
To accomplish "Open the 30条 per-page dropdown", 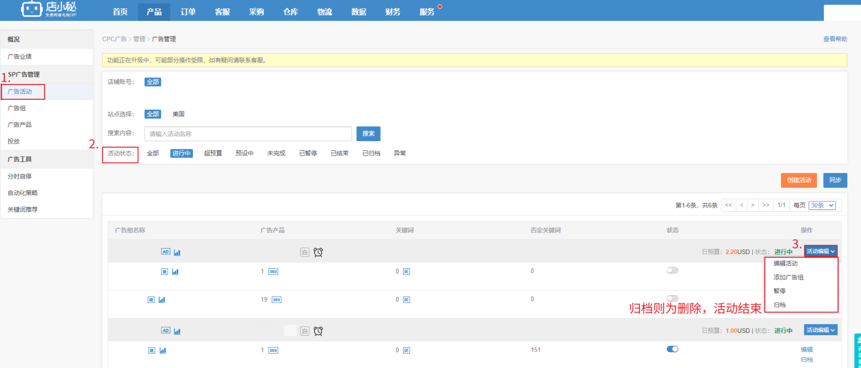I will pos(822,205).
